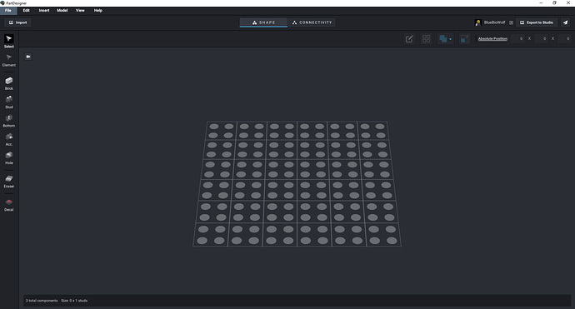Open the Model menu
Viewport: 575px width, 309px height.
point(62,10)
